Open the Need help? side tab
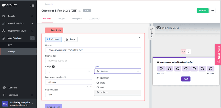This screenshot has height=108, width=221. coord(219,54)
